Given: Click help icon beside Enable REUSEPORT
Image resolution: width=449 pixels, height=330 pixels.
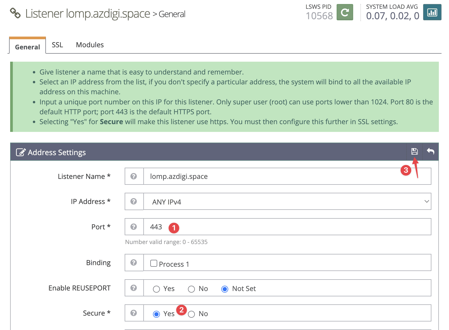Looking at the screenshot, I should coord(134,288).
